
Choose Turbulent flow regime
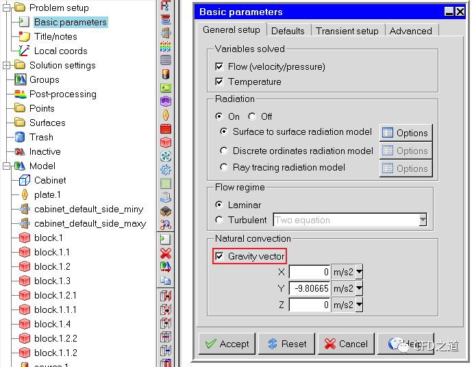(x=219, y=220)
